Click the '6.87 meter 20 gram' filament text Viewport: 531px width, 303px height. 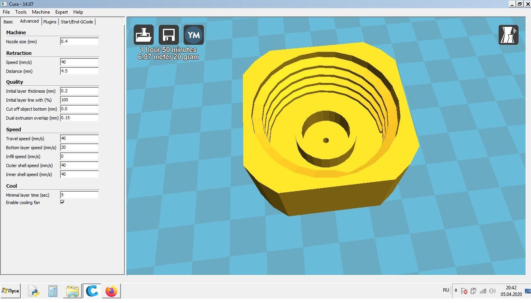pyautogui.click(x=168, y=57)
